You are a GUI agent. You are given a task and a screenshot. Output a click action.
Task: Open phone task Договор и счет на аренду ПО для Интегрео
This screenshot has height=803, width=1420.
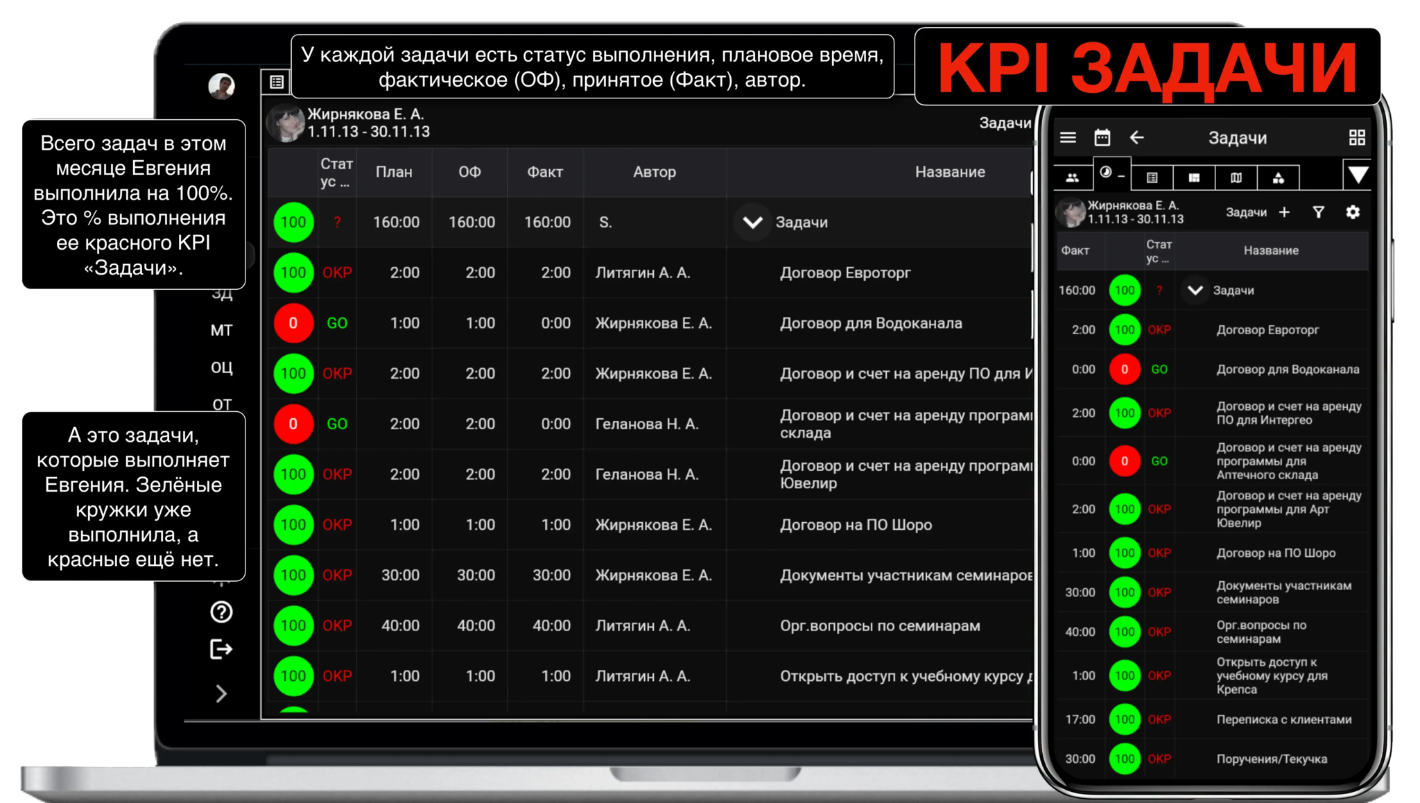tap(1289, 413)
